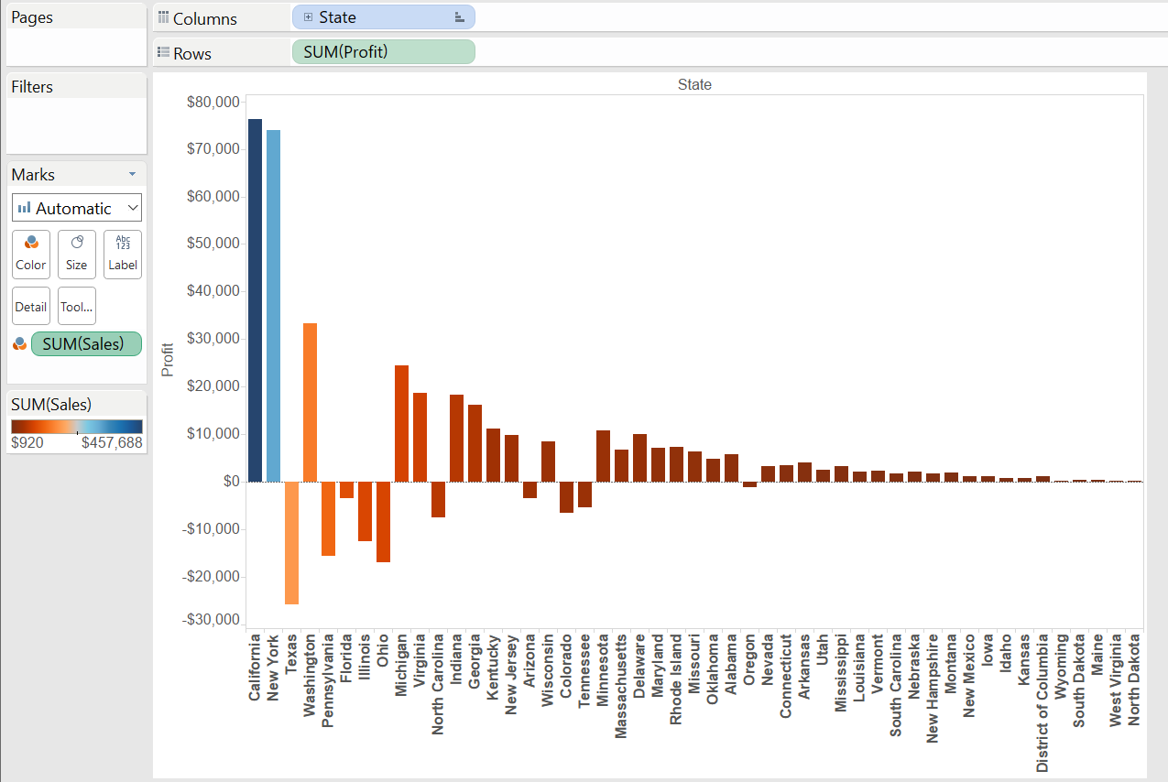The image size is (1168, 782).
Task: Open the Tooltip marks card
Action: 77,307
